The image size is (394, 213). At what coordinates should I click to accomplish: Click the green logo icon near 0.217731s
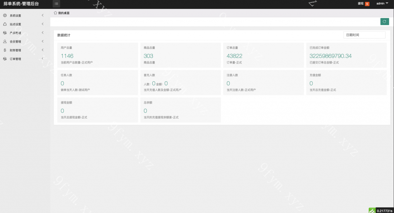[372, 210]
